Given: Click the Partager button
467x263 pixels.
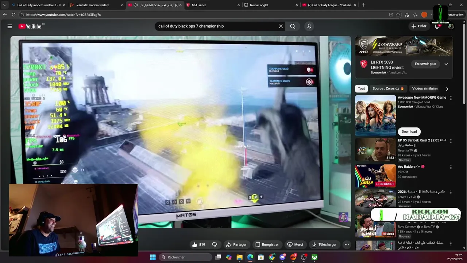Looking at the screenshot, I should (236, 245).
